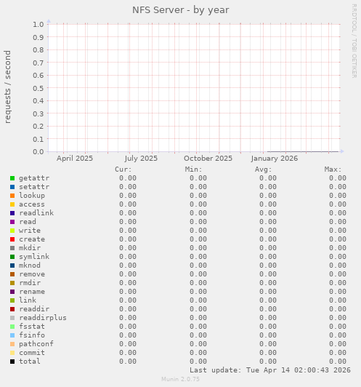Select the setattr legend label

point(34,186)
